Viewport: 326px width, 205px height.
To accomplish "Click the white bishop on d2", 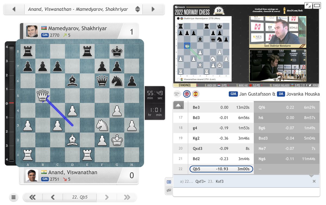I will pyautogui.click(x=72, y=140).
